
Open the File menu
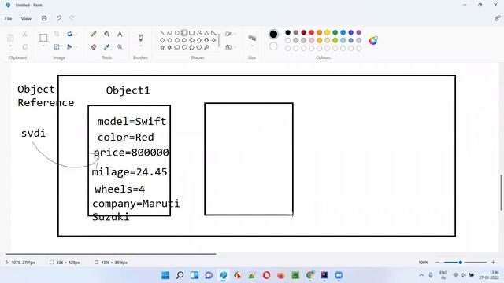9,19
